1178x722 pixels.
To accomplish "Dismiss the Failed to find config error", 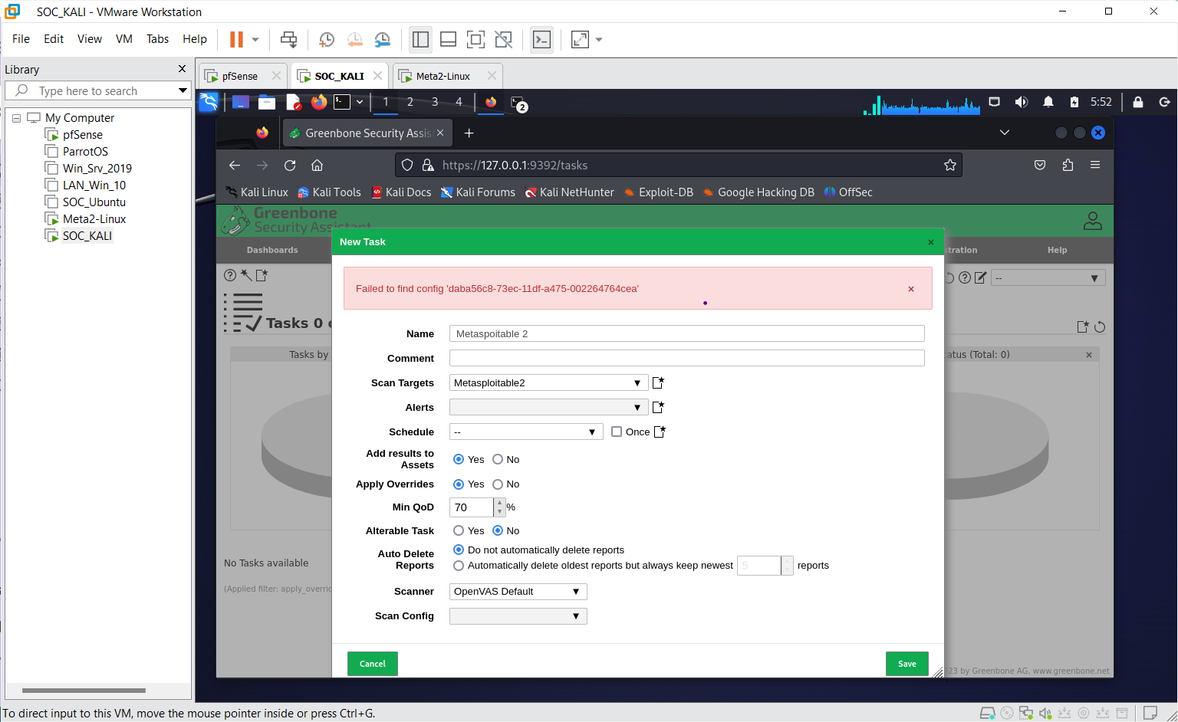I will pyautogui.click(x=911, y=289).
